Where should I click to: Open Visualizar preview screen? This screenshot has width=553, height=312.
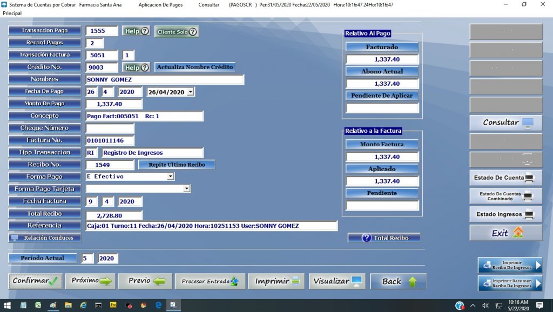click(x=337, y=281)
